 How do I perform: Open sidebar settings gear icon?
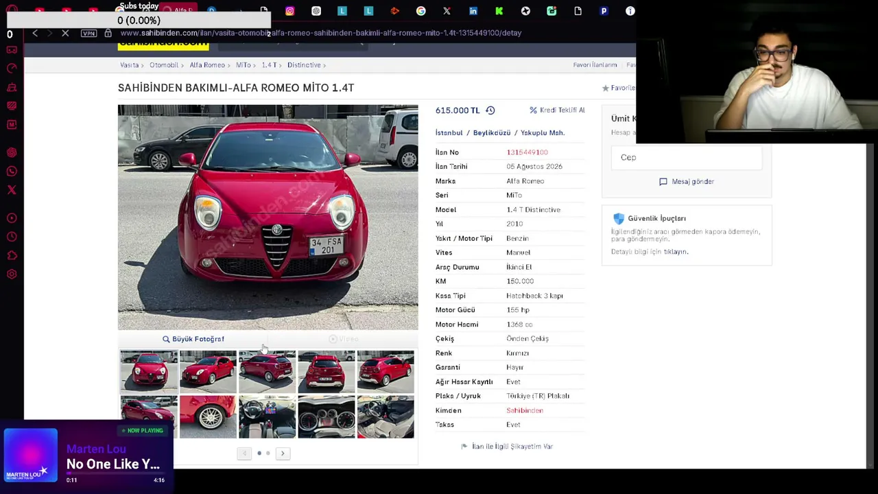pos(12,274)
